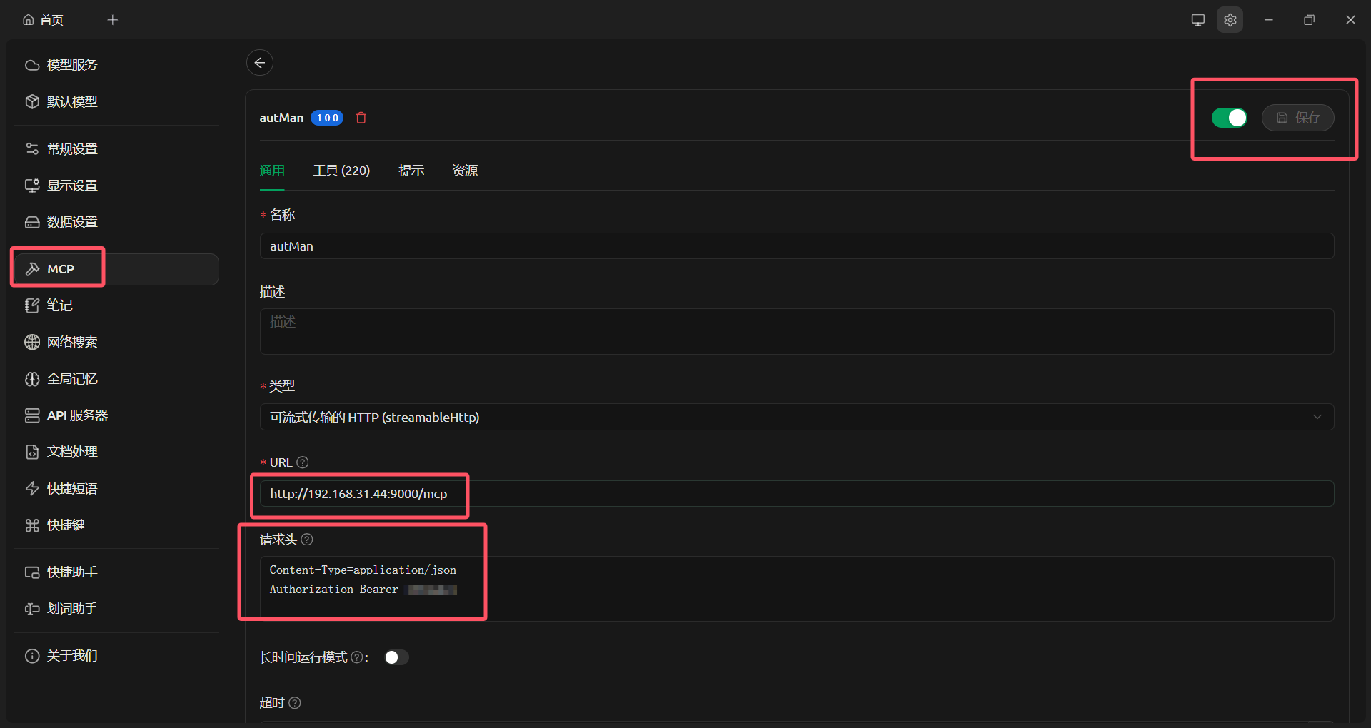This screenshot has height=728, width=1371.
Task: Click the help icon beside 长时间运行模式
Action: coord(356,657)
